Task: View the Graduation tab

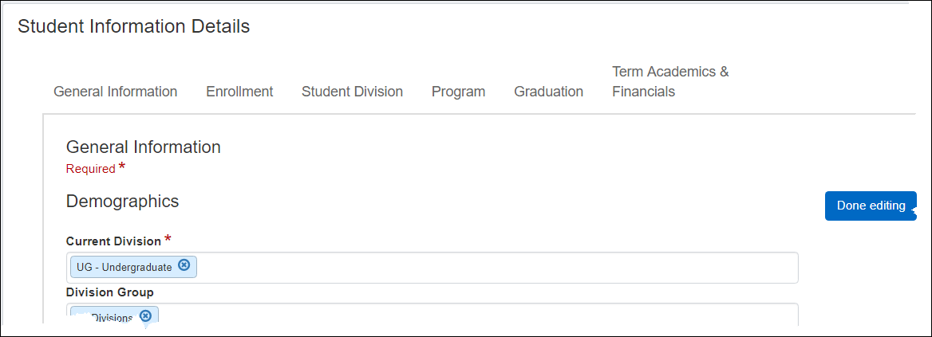Action: tap(548, 92)
